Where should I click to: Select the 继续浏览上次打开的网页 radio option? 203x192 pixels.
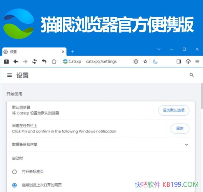pyautogui.click(x=14, y=185)
